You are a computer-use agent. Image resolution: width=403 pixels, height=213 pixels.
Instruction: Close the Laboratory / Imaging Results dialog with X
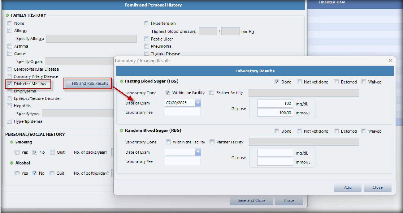pyautogui.click(x=390, y=61)
